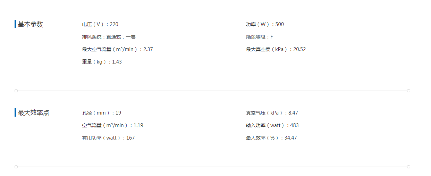The image size is (431, 176).
Task: Click the 最大空气流量 2.37 value
Action: (x=118, y=49)
